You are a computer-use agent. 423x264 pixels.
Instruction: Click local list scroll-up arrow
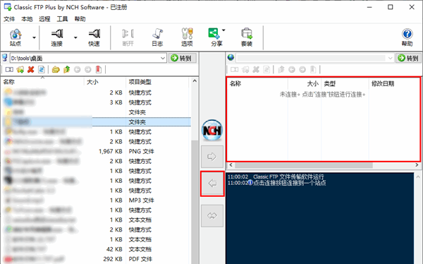pos(195,81)
